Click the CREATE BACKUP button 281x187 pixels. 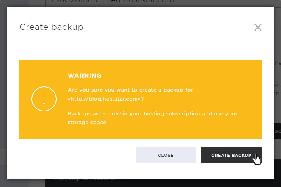tap(231, 155)
